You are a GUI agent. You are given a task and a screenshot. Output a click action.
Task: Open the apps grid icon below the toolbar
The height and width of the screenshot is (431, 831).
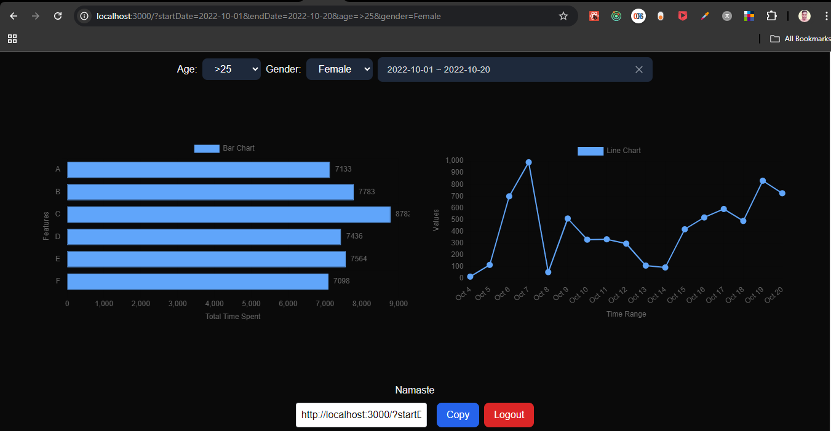12,38
